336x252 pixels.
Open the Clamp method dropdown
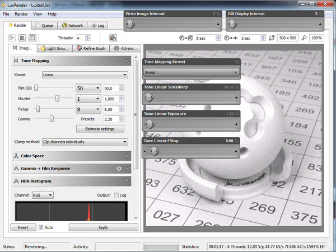click(x=85, y=142)
